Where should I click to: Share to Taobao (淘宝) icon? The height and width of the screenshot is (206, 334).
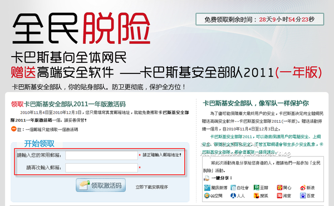[279, 195]
